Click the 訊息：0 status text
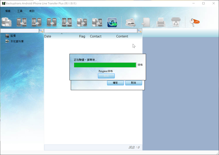 [x=134, y=147]
